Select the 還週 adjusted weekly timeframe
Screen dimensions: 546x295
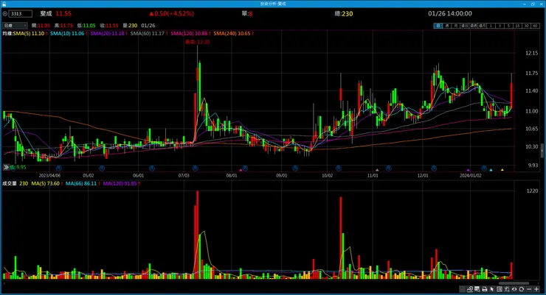point(474,26)
